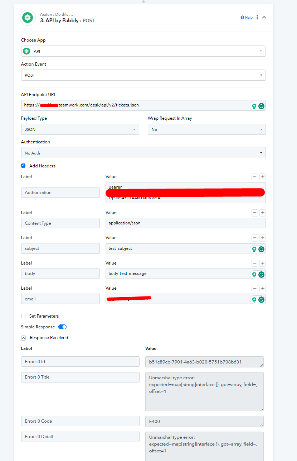Collapse the Response Received section
Viewport: 297px width, 461px height.
(23, 338)
